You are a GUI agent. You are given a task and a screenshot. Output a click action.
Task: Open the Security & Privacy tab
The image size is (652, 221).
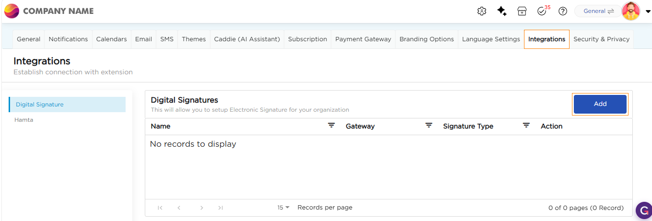click(x=601, y=39)
